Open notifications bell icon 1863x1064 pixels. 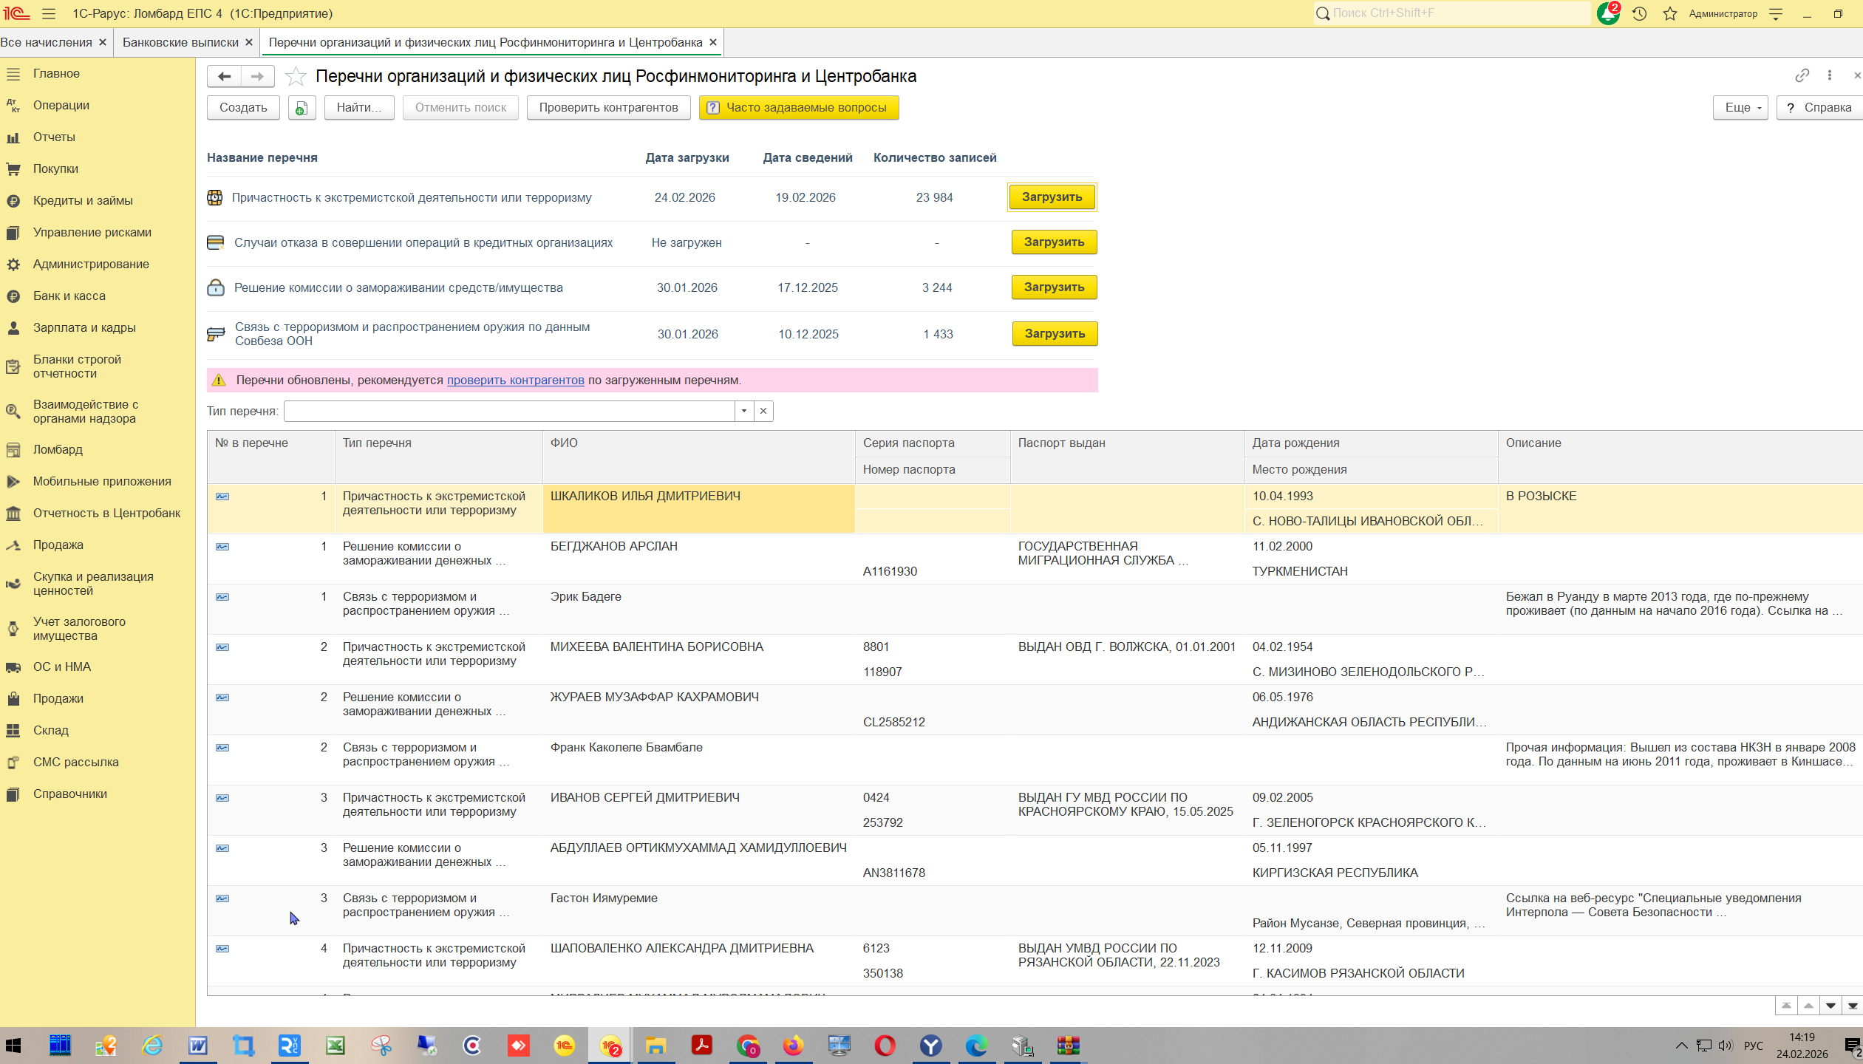(x=1608, y=13)
